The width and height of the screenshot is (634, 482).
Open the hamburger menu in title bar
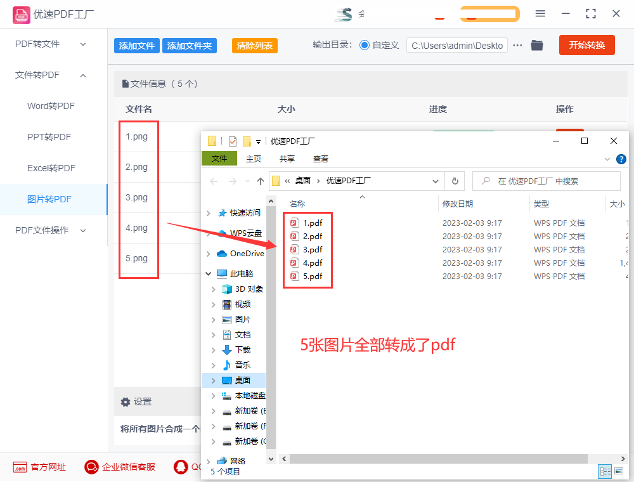click(x=540, y=14)
